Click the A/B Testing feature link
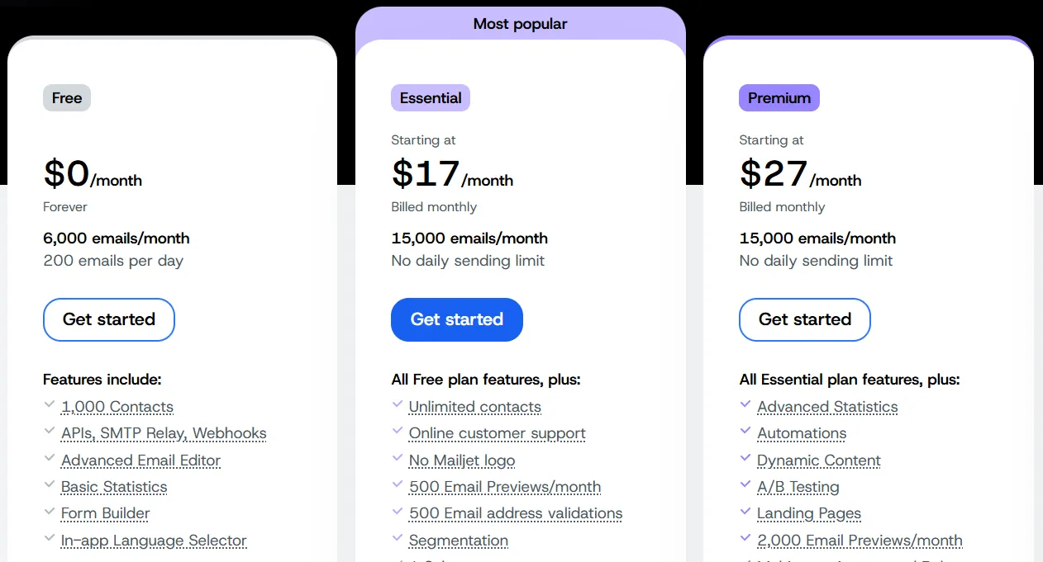The width and height of the screenshot is (1043, 562). [x=798, y=487]
